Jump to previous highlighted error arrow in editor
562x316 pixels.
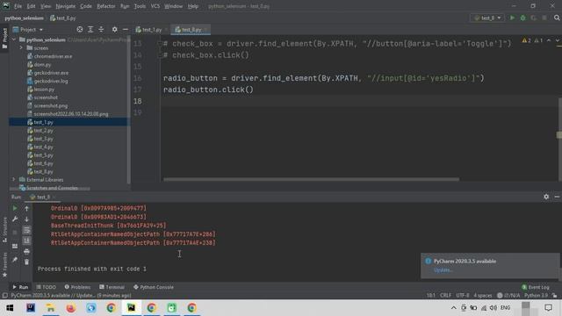pyautogui.click(x=549, y=40)
